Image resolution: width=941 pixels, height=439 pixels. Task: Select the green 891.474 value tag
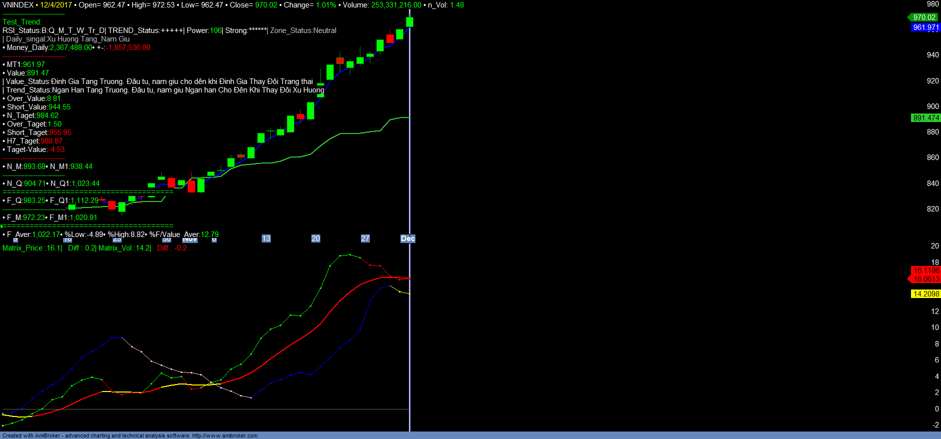pos(925,118)
